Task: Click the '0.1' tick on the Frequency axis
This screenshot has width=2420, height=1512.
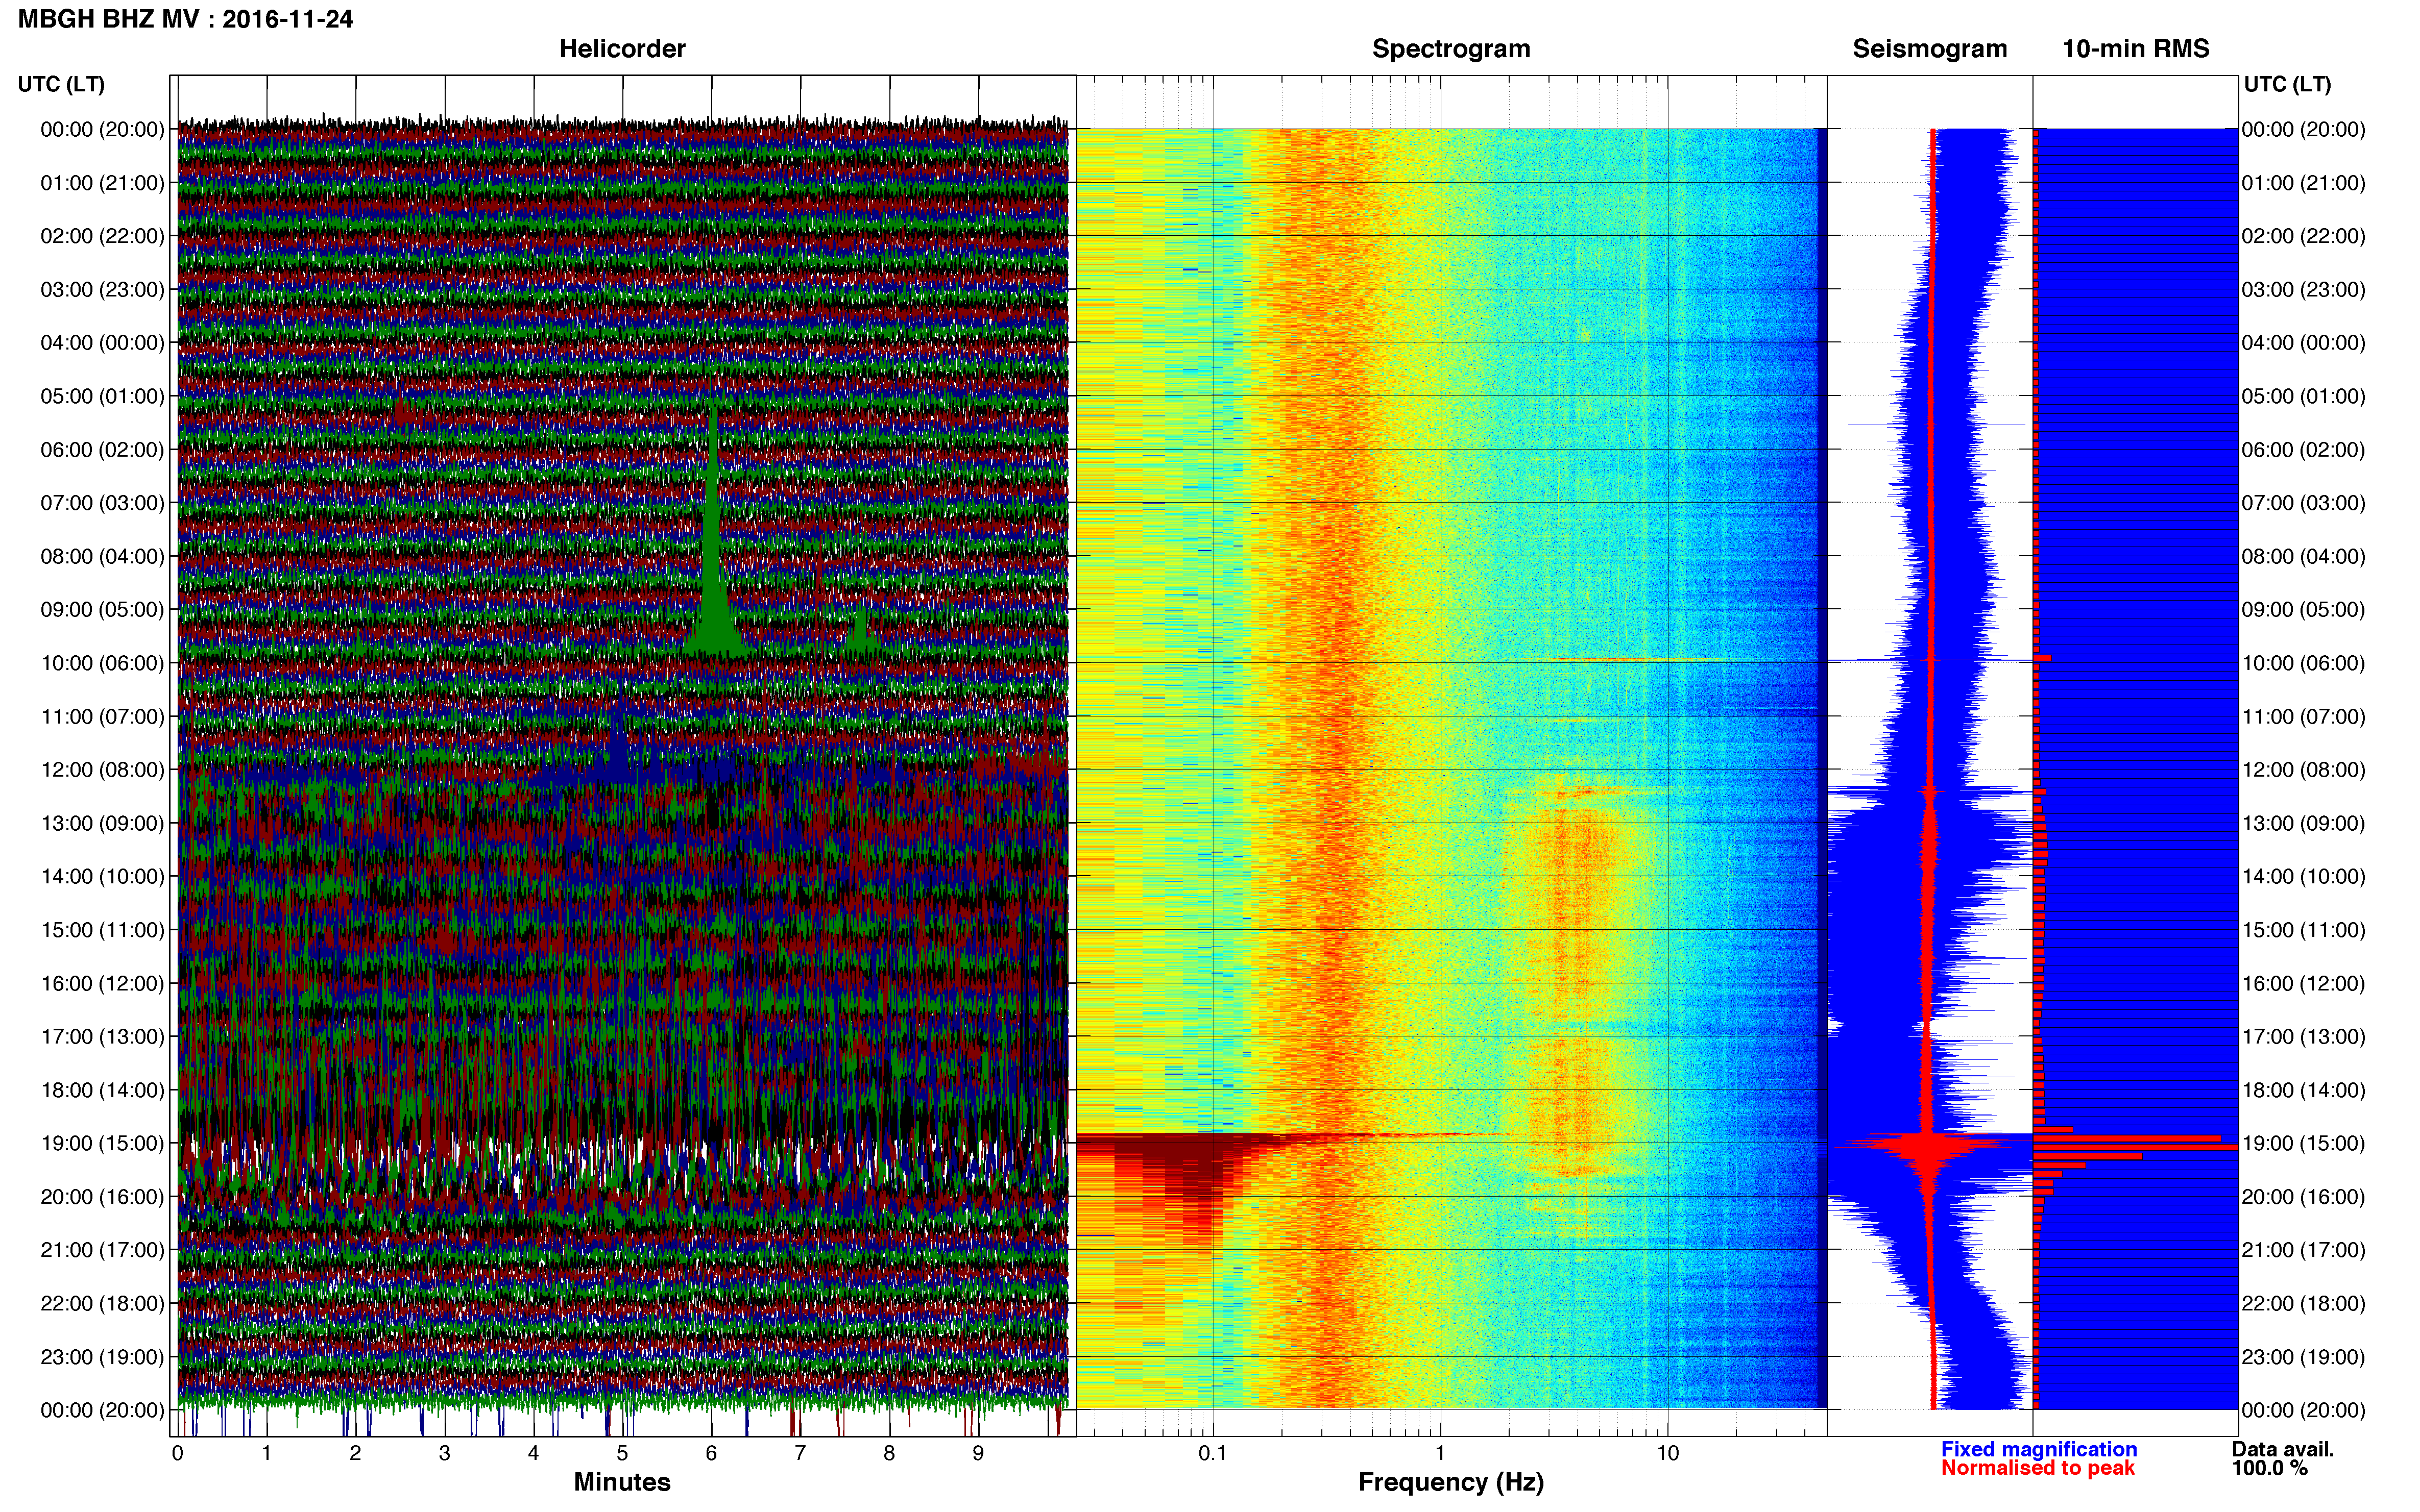Action: coord(1213,1454)
